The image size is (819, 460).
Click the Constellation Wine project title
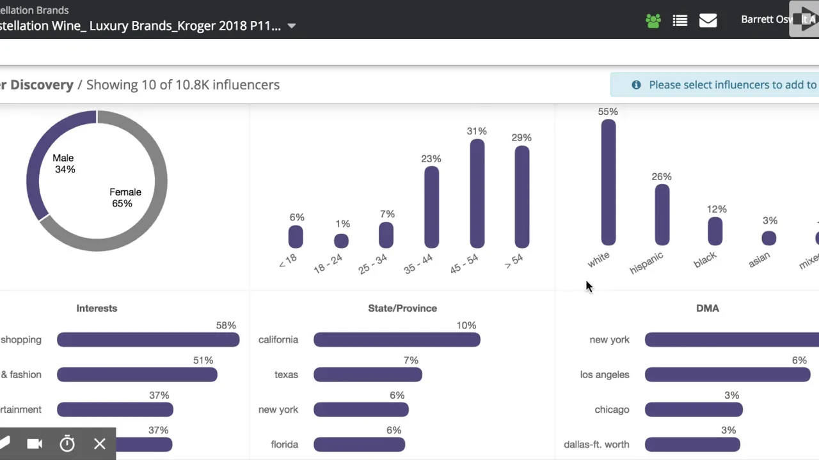coord(140,26)
